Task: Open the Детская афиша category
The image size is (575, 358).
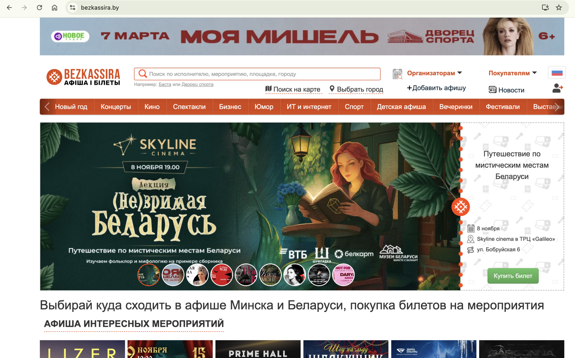Action: [401, 107]
